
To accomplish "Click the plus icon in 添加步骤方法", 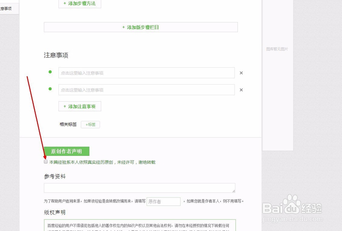I will point(65,4).
